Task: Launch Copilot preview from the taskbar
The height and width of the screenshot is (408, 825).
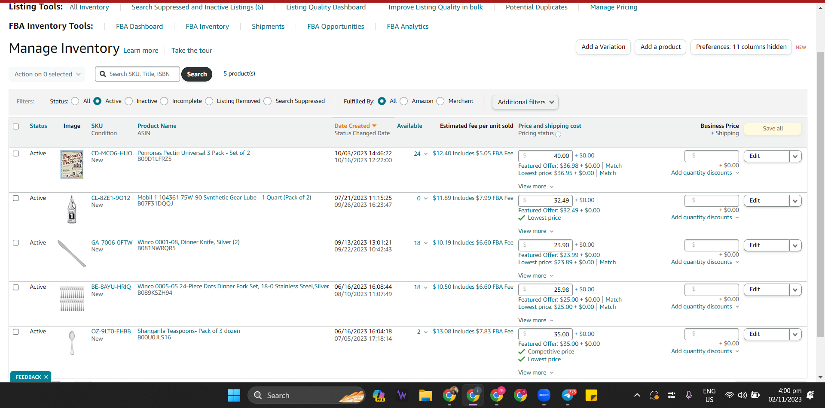Action: pos(379,395)
